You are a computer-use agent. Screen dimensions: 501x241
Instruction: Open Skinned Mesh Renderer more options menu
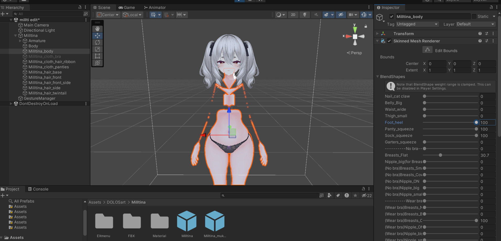pos(493,41)
